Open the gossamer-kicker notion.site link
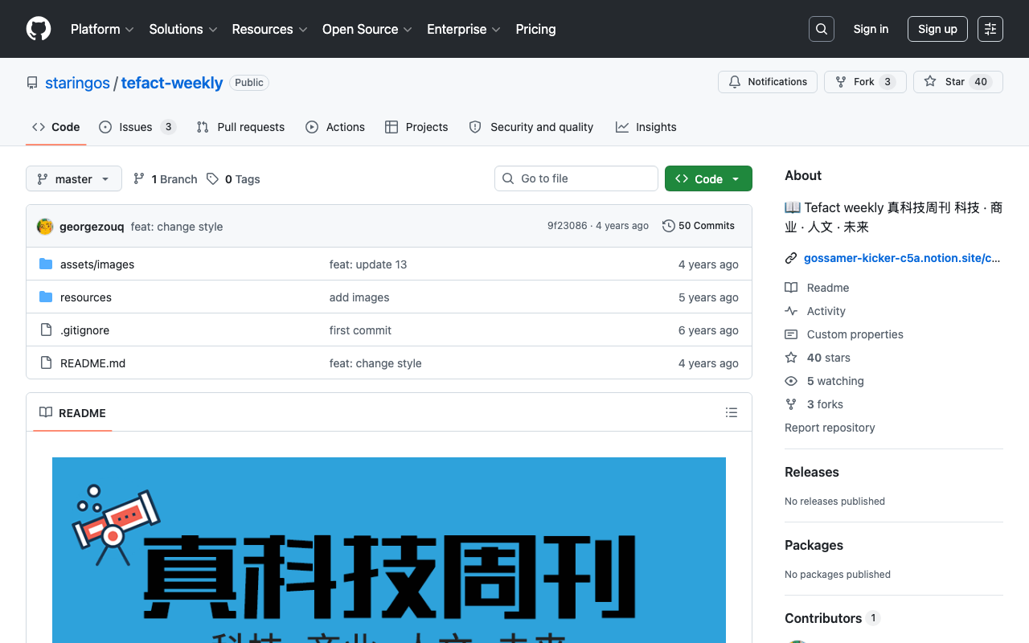 902,258
